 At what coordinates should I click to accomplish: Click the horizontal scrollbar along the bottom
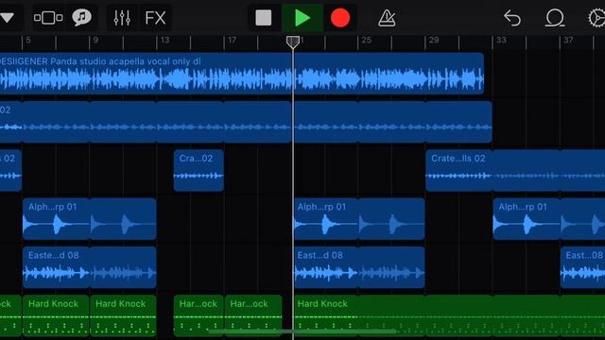(x=302, y=331)
